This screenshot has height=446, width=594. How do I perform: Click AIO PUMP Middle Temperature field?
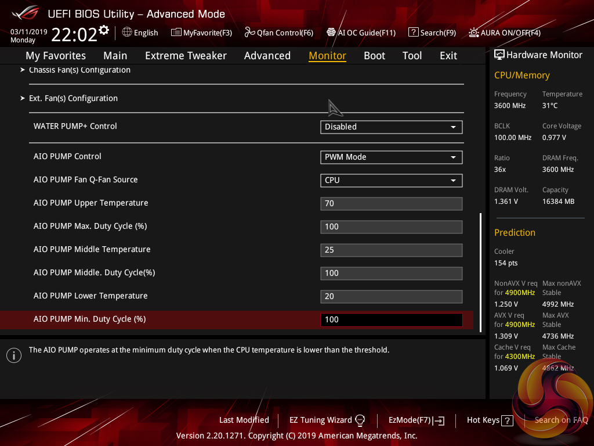[392, 250]
